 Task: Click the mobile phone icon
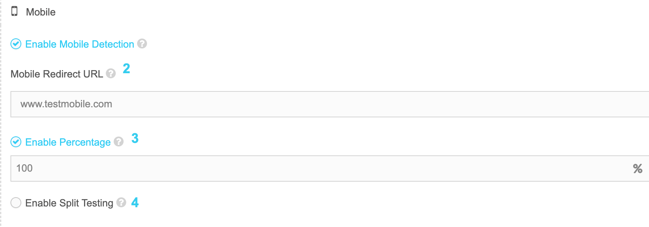[14, 11]
